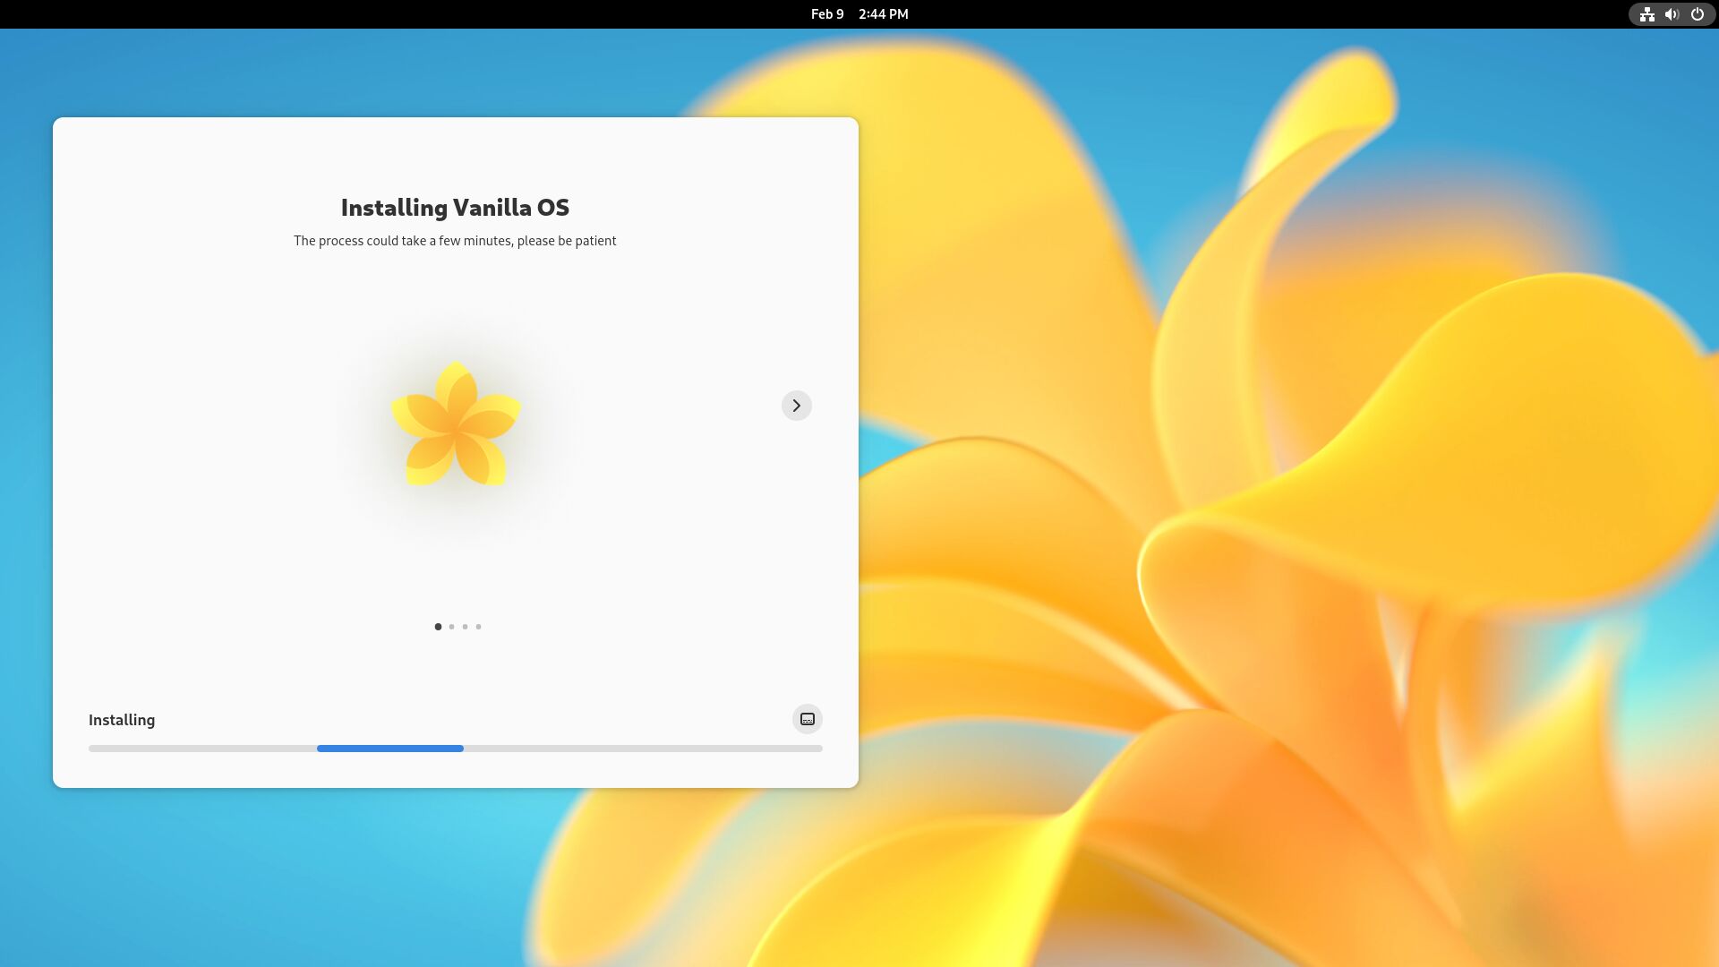
Task: Jump to the second carousel page dot
Action: [x=451, y=627]
